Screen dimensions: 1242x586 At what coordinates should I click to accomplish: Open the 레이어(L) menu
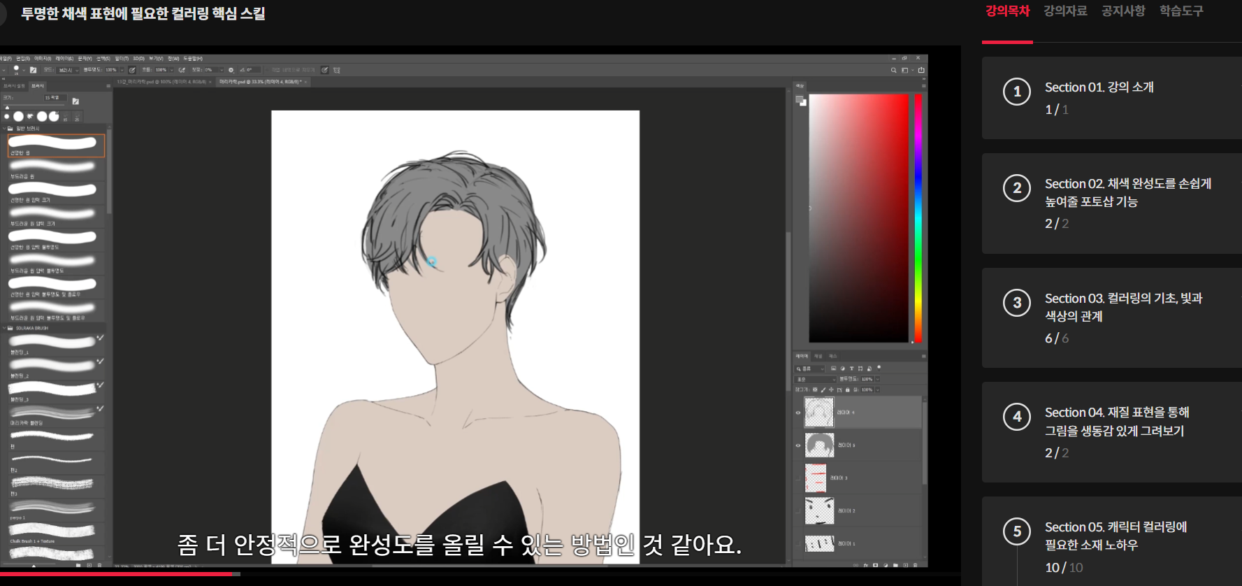coord(64,59)
